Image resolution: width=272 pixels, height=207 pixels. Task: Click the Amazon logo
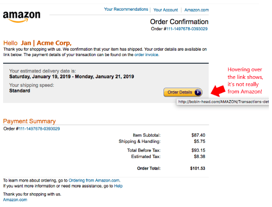(21, 17)
